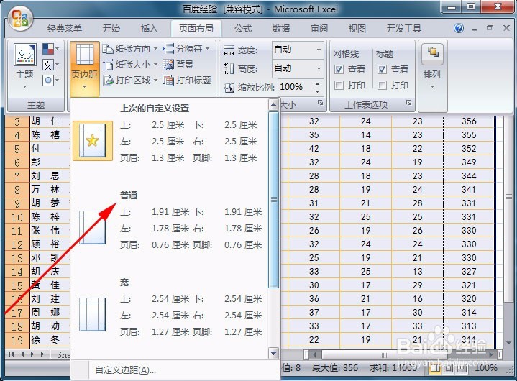Go to next sheet tab arrow
The height and width of the screenshot is (381, 517).
(x=32, y=354)
